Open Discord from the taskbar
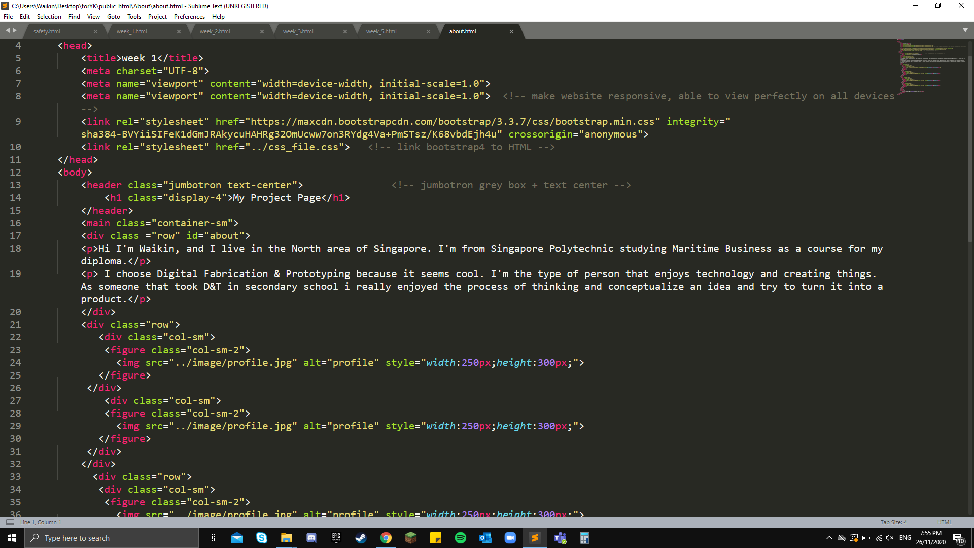This screenshot has height=548, width=974. click(x=311, y=538)
